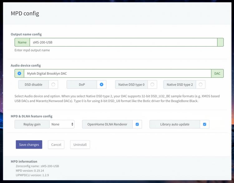Open the Replay gain dropdown
This screenshot has width=234, height=183.
[x=62, y=124]
